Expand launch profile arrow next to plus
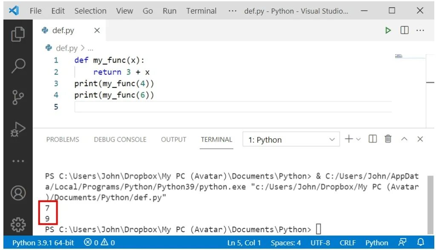The height and width of the screenshot is (250, 436). coord(359,139)
